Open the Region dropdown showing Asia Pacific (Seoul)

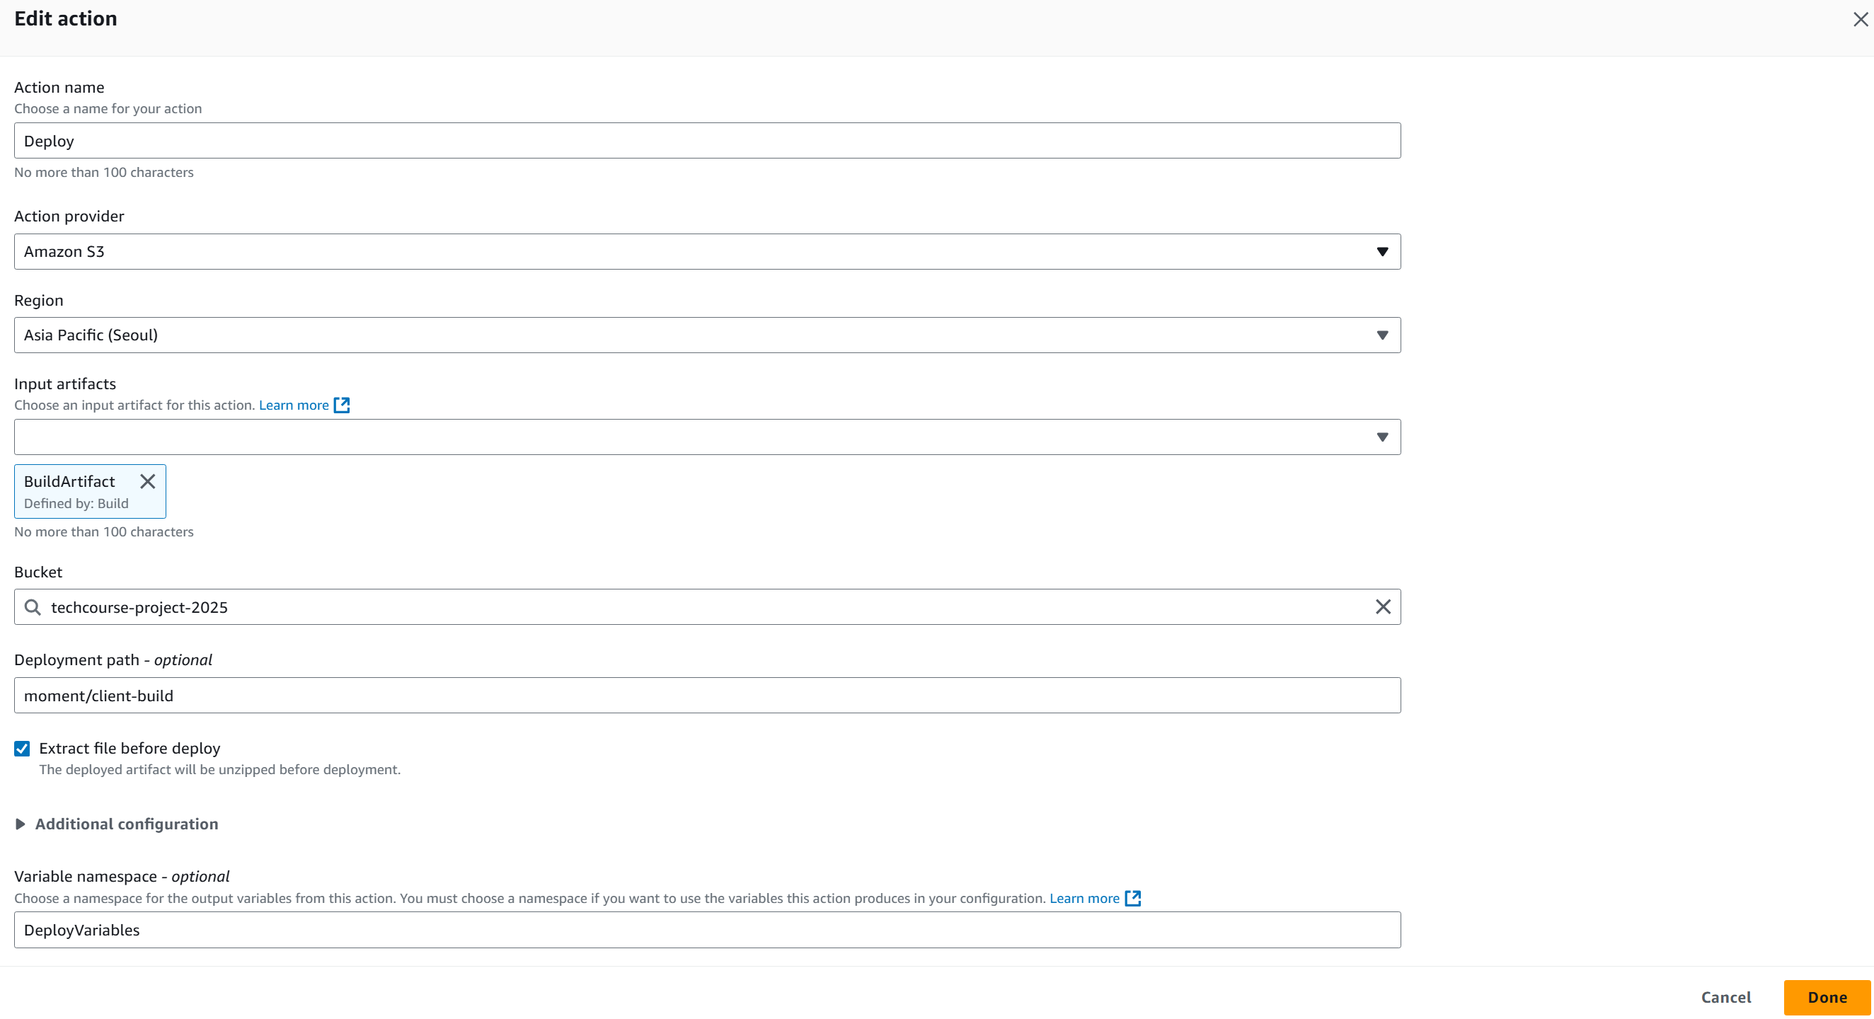[x=707, y=335]
